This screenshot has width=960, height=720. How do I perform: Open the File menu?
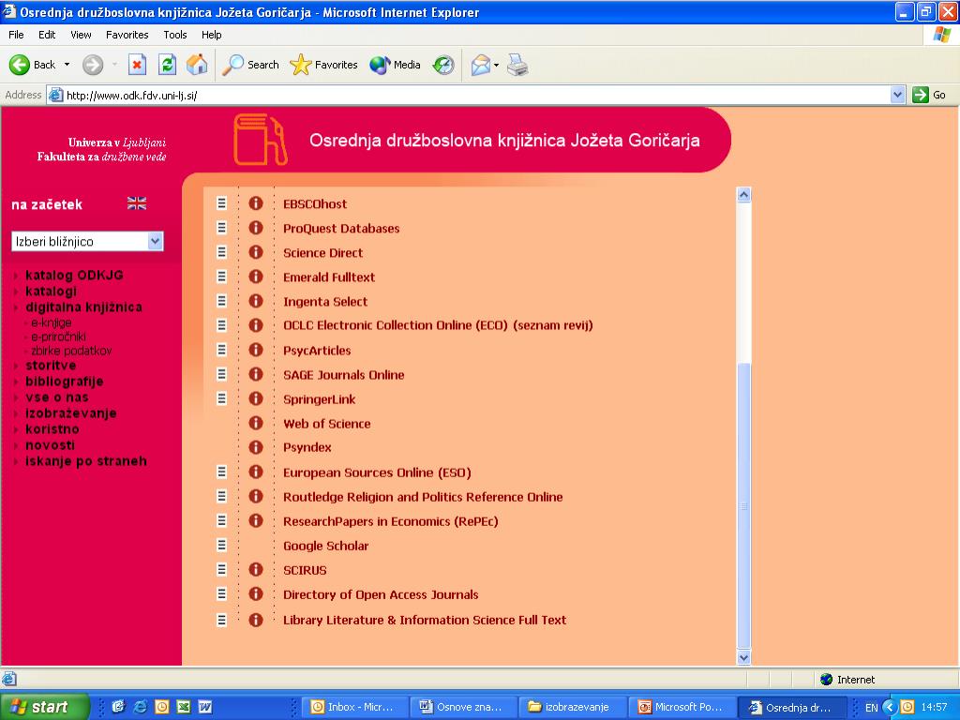pyautogui.click(x=16, y=35)
